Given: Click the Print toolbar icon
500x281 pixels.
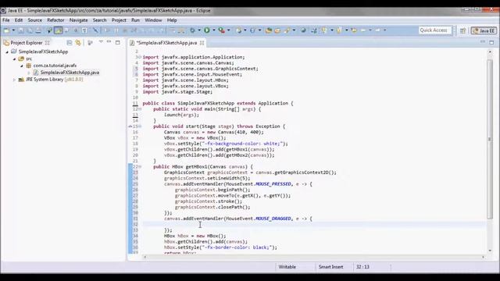Looking at the screenshot, I should point(38,30).
